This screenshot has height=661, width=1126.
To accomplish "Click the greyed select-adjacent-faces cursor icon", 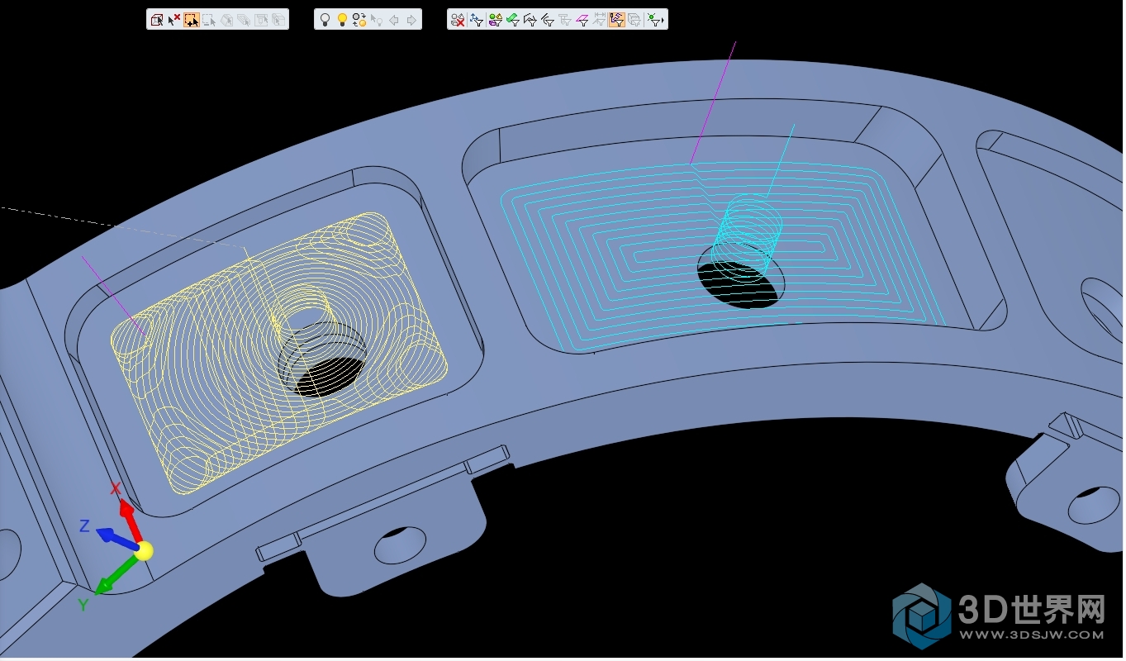I will [x=278, y=20].
